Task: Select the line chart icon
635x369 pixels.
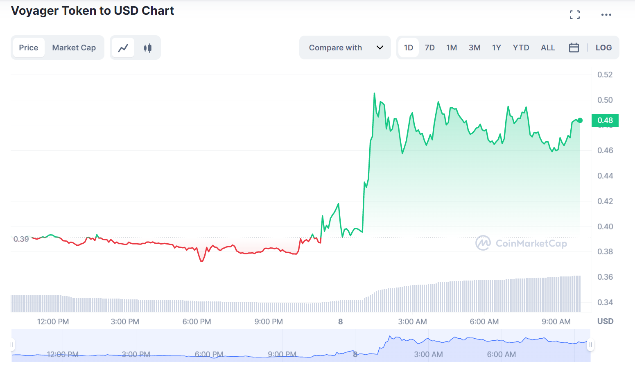Action: coord(123,48)
